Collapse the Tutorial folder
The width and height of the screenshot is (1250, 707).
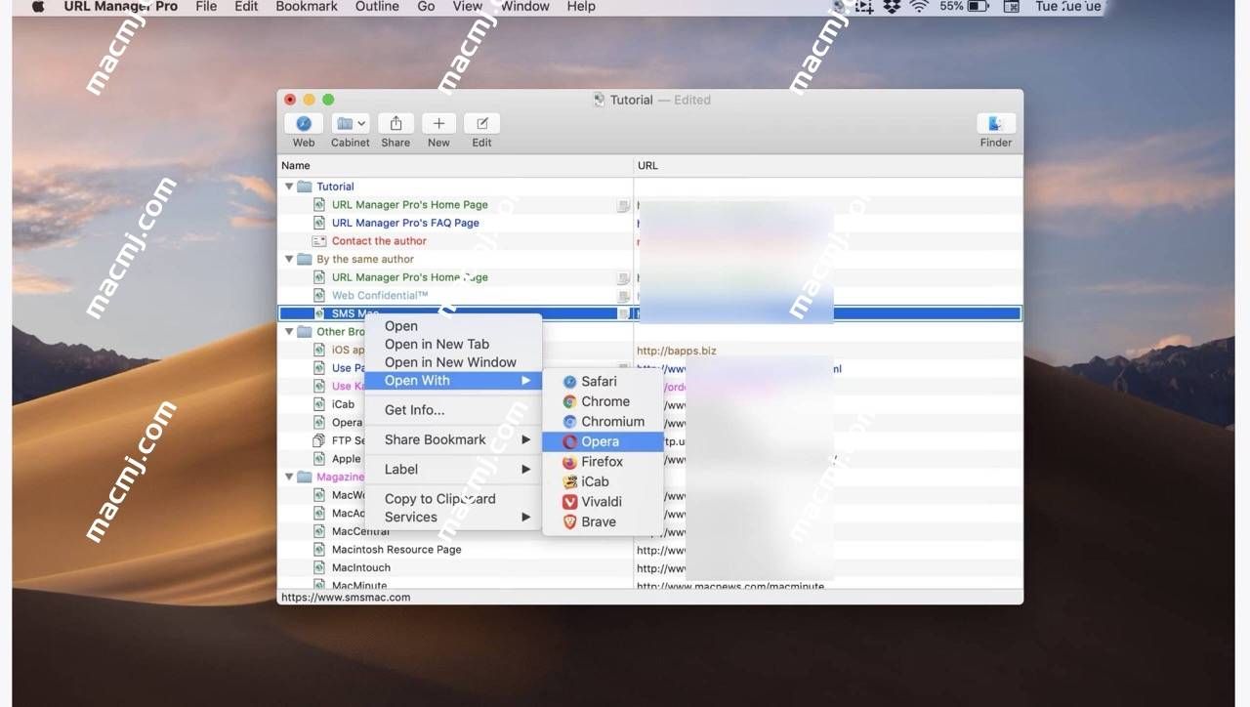pos(289,187)
